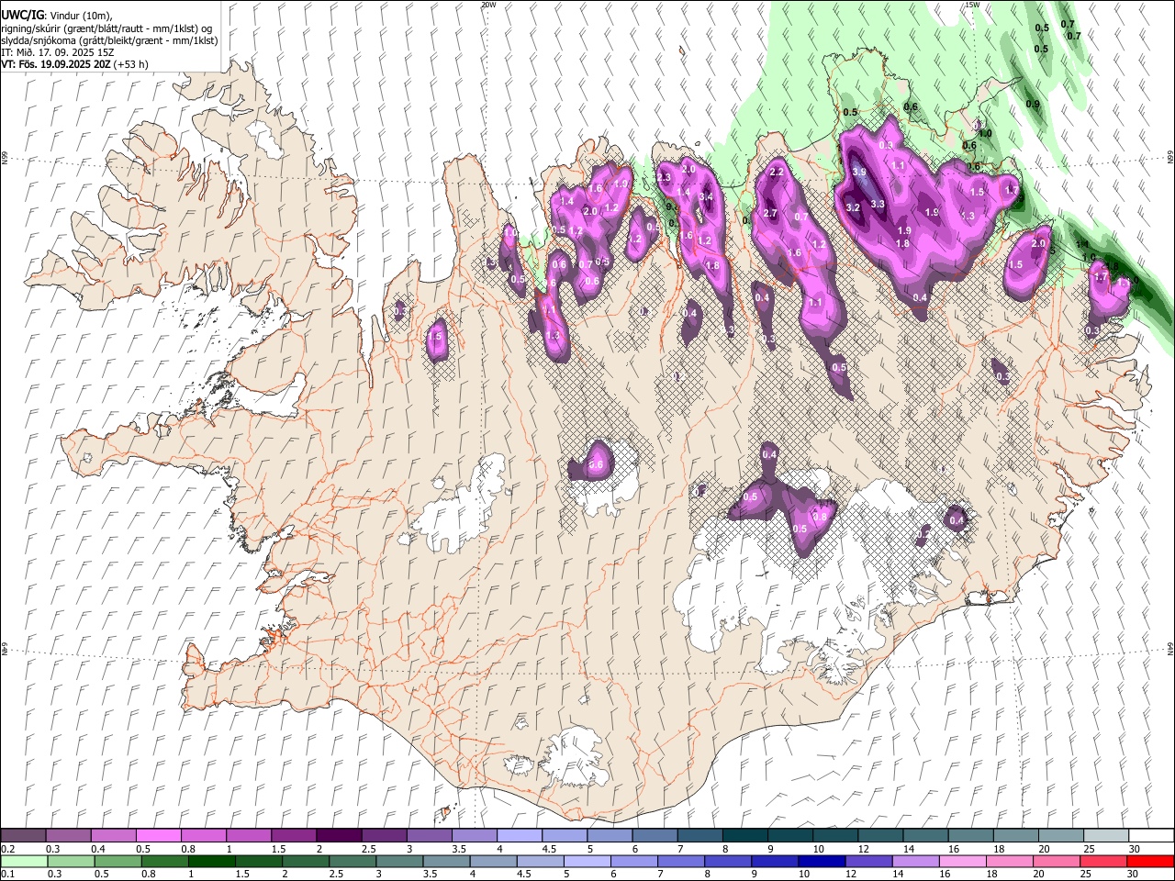
Task: Click the bright pink 0.5–0.8 swatch, upper legend row
Action: coord(158,836)
